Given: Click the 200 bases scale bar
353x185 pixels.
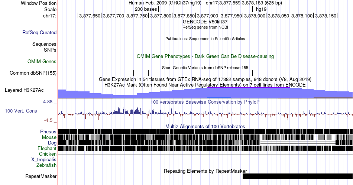Looking at the screenshot, I should [x=205, y=9].
